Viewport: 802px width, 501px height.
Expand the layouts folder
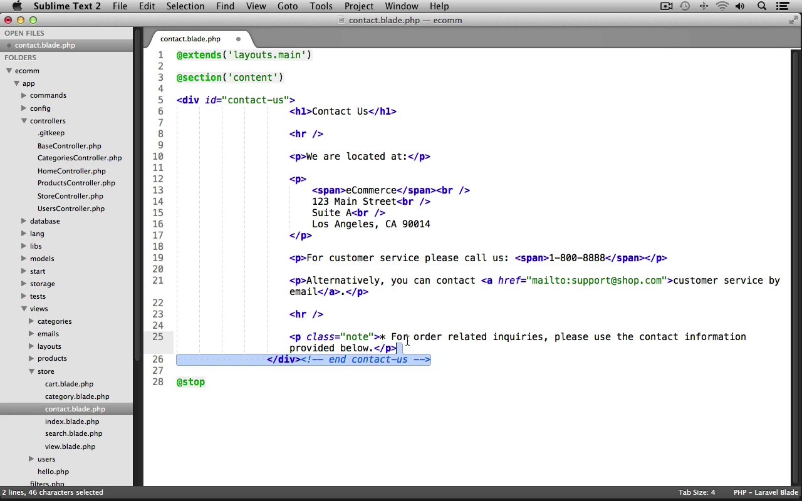tap(31, 346)
